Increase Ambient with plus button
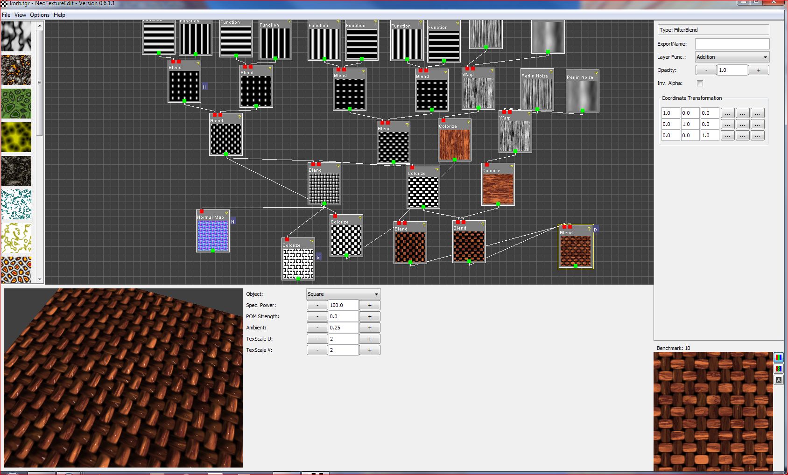The width and height of the screenshot is (788, 475). (x=370, y=328)
